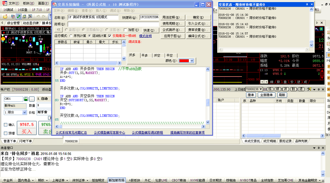
Task: Open the 深圳证券 market dropdown
Action: [x=87, y=180]
